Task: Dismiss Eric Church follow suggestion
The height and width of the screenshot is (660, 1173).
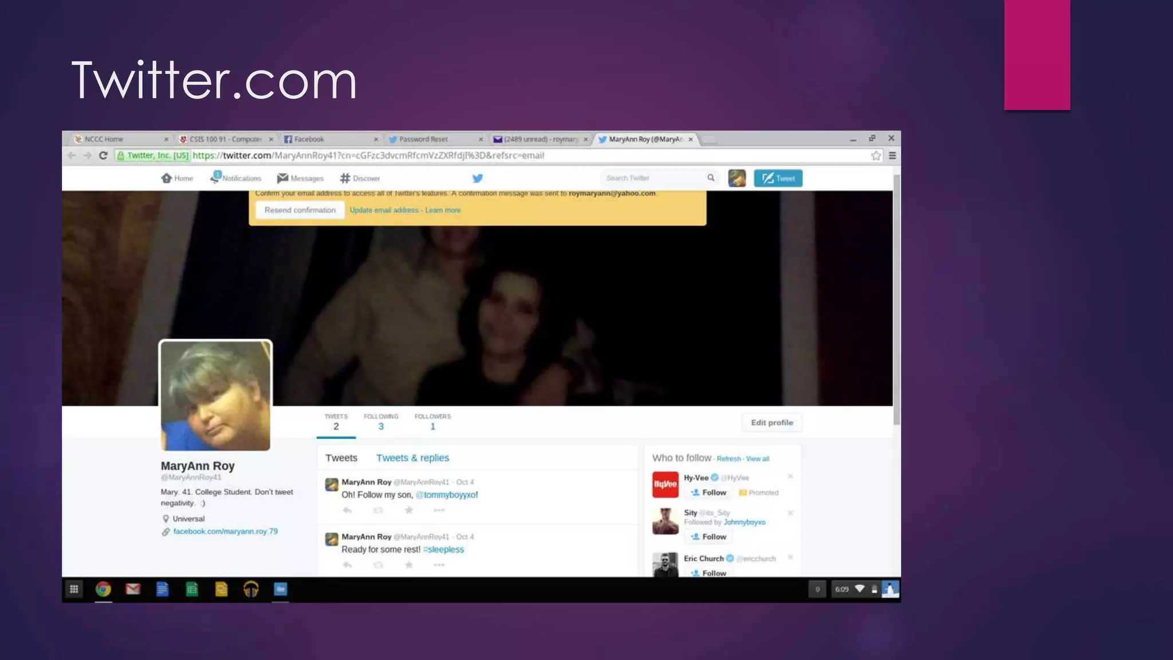Action: [x=790, y=557]
